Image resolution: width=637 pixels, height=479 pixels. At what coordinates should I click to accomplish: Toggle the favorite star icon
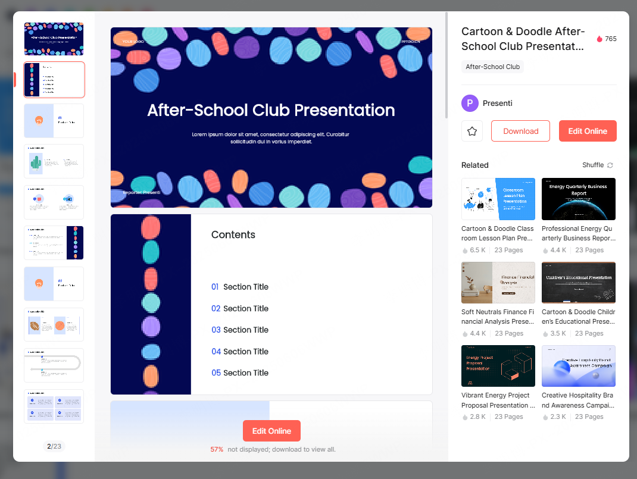pyautogui.click(x=471, y=130)
